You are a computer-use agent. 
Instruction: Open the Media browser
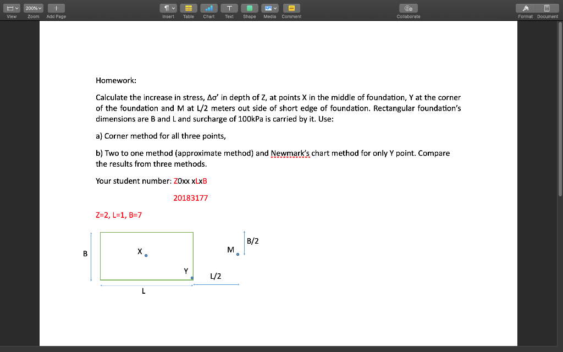(x=269, y=8)
